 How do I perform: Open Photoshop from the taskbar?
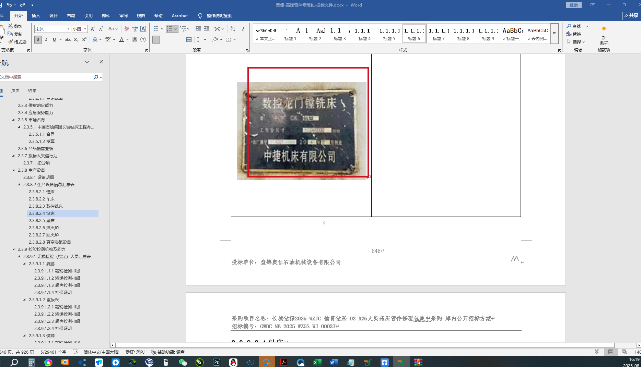[217, 362]
